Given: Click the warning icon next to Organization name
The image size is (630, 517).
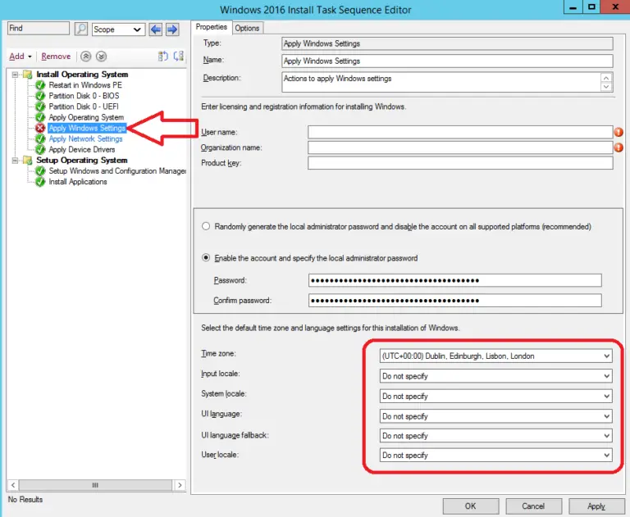Looking at the screenshot, I should [619, 147].
